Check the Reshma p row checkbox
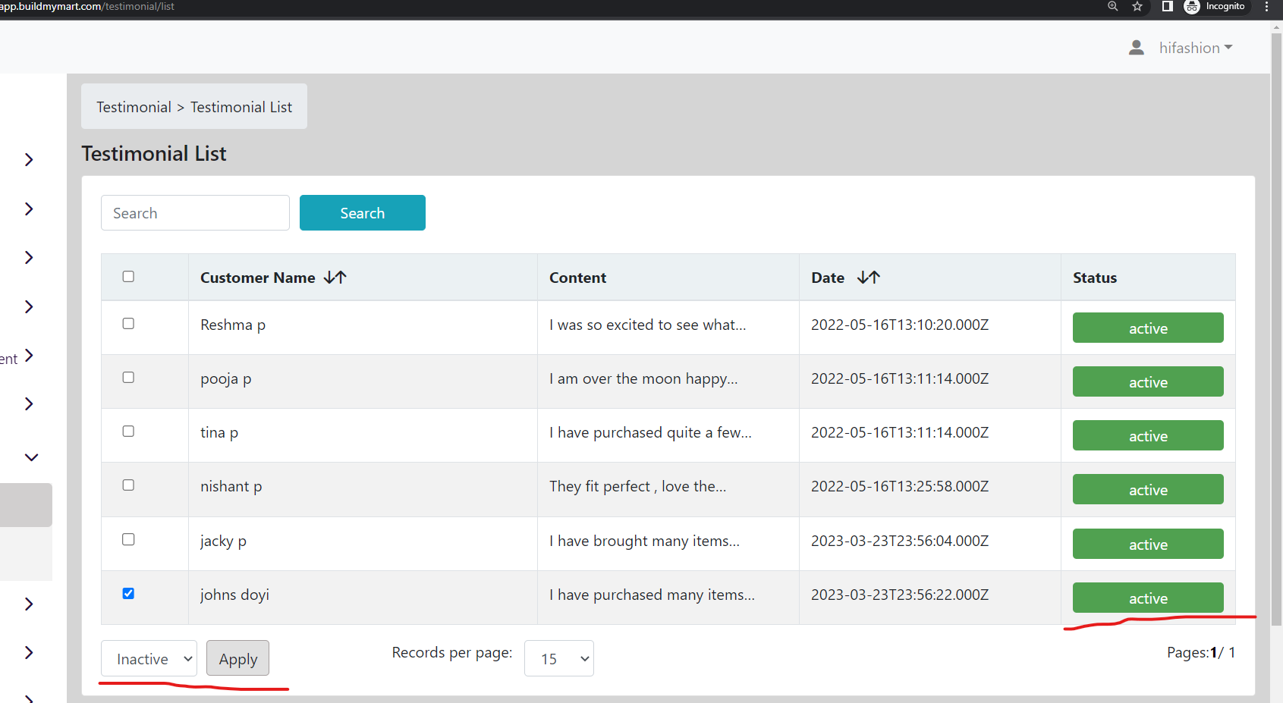 tap(128, 324)
